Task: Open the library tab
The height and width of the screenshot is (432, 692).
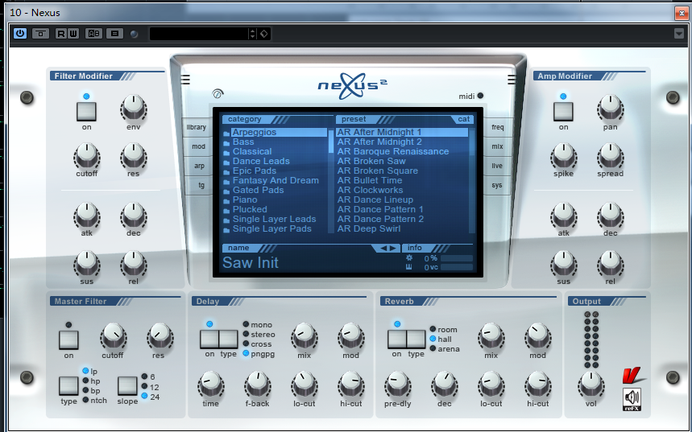Action: click(196, 127)
